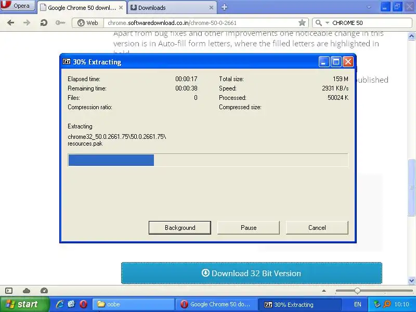The height and width of the screenshot is (312, 416).
Task: Switch to oobe folder taskbar button
Action: click(134, 304)
